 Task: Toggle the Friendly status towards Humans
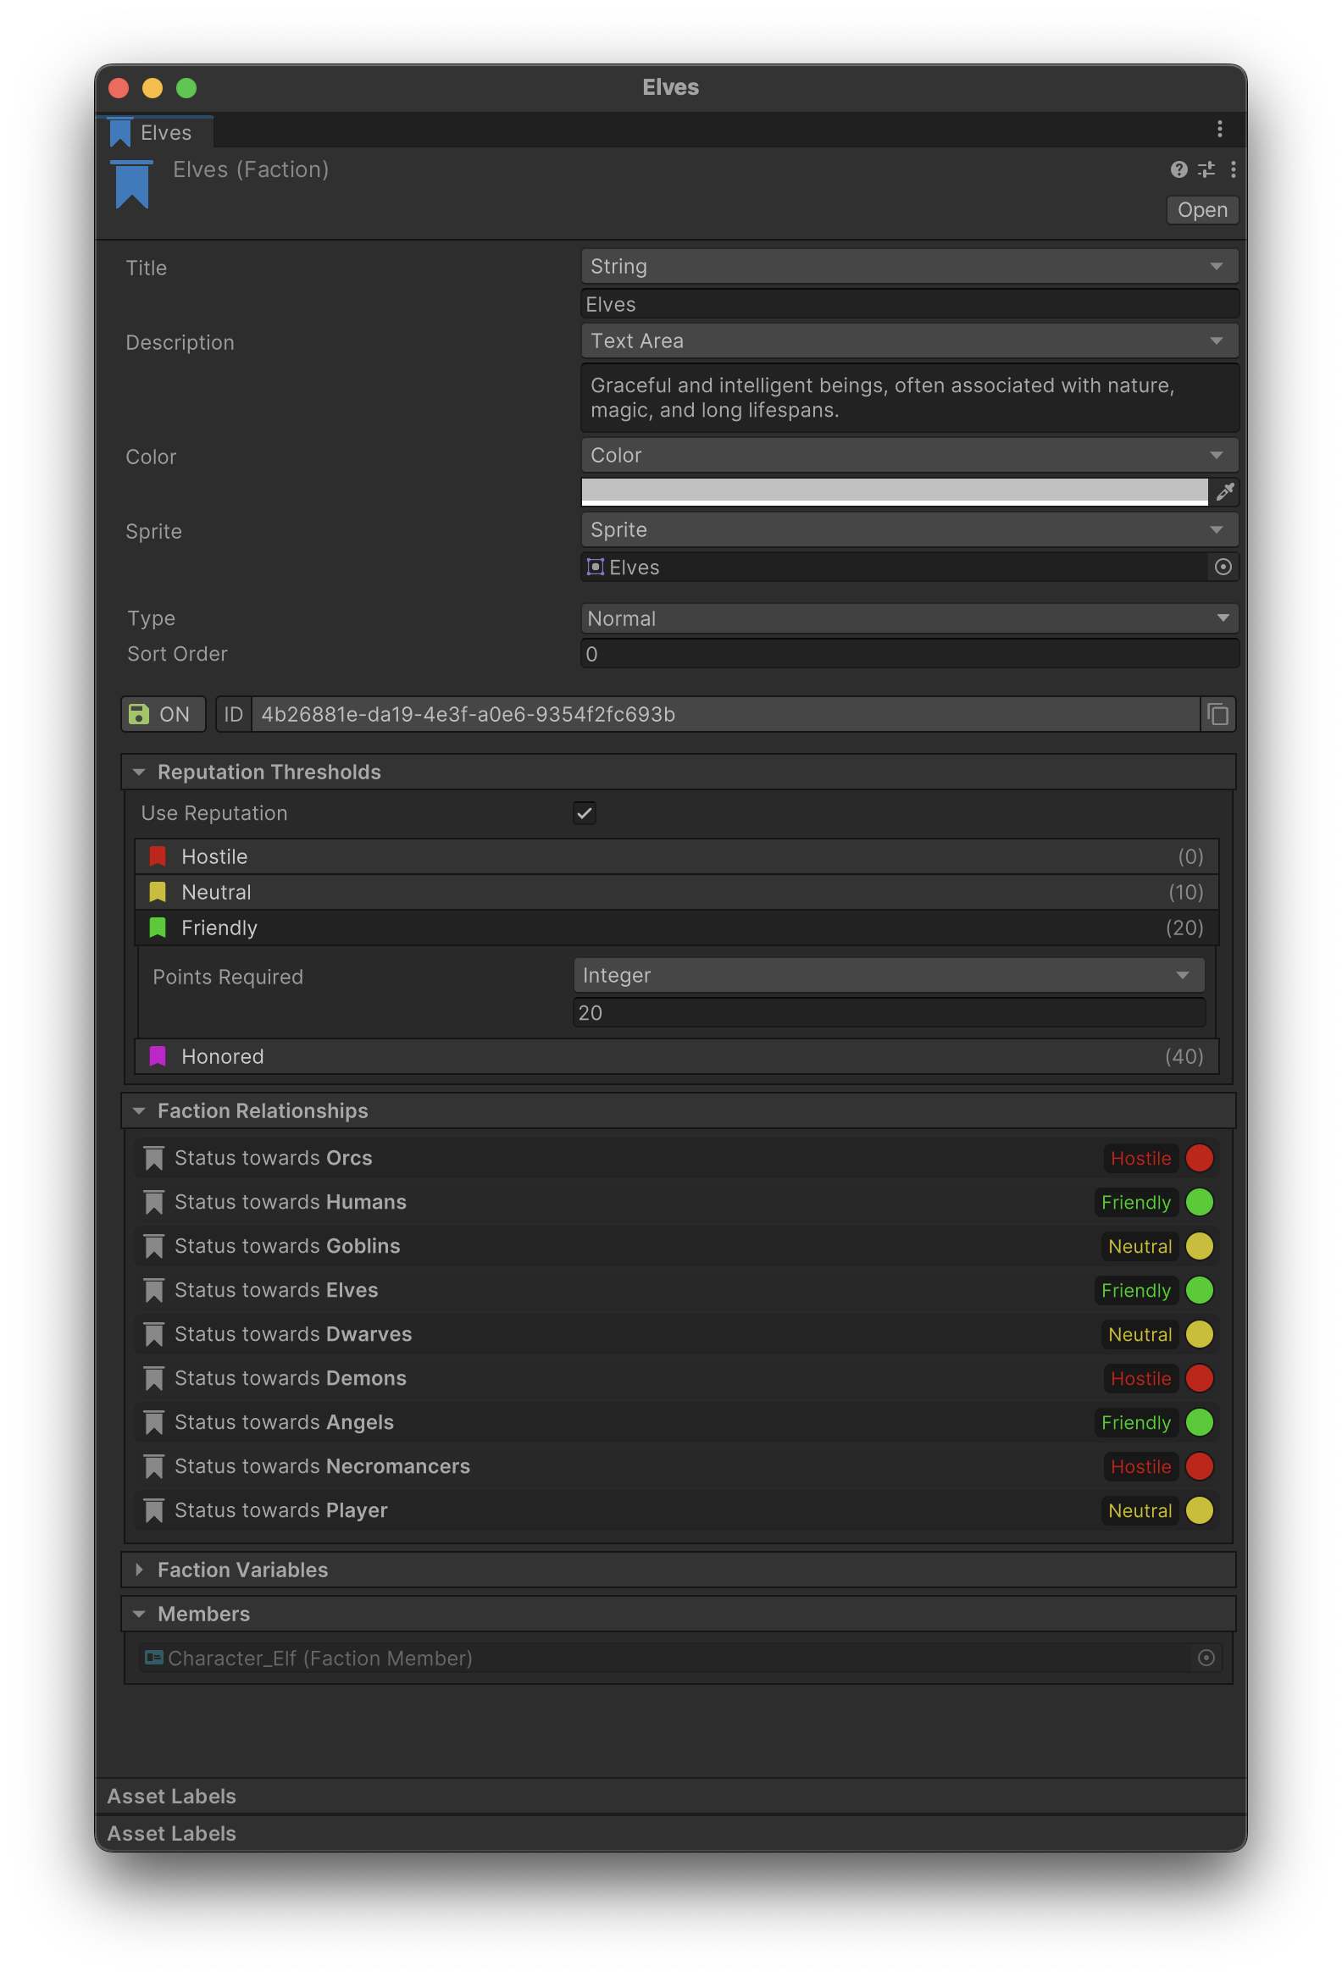[x=1135, y=1202]
